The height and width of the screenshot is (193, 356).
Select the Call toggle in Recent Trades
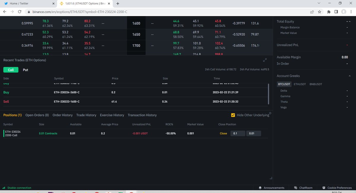[x=11, y=70]
